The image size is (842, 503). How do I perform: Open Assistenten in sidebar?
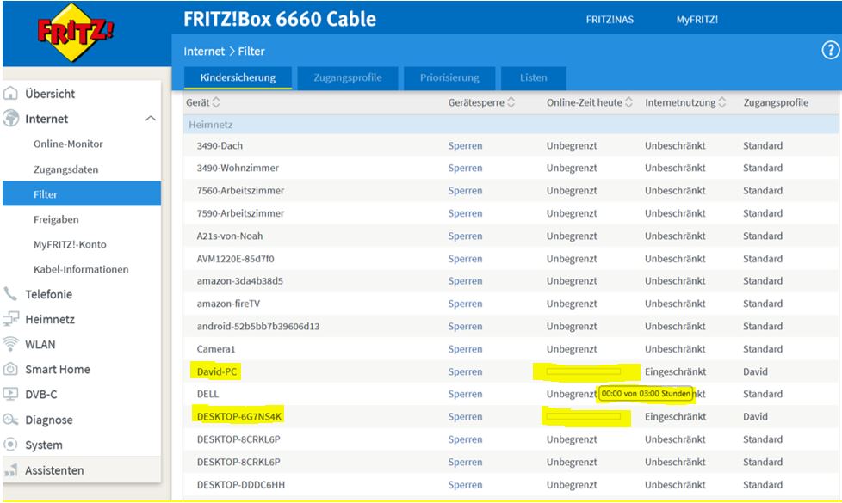54,470
